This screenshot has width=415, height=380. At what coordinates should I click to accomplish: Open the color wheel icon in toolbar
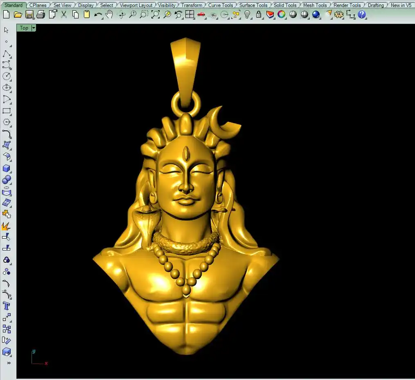pyautogui.click(x=282, y=15)
